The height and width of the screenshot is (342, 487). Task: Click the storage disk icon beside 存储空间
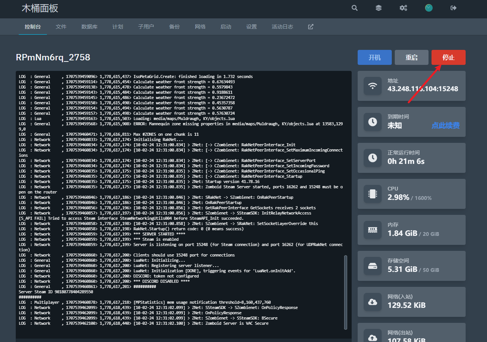pos(373,266)
